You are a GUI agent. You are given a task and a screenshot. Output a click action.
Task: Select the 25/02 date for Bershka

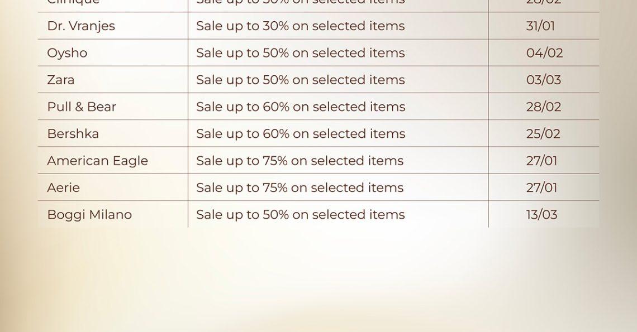pos(543,134)
